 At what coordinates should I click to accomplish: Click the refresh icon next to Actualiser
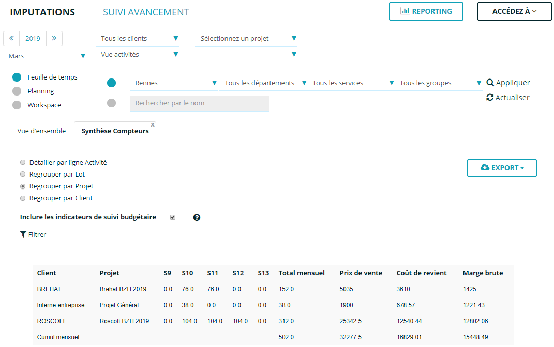tap(490, 97)
